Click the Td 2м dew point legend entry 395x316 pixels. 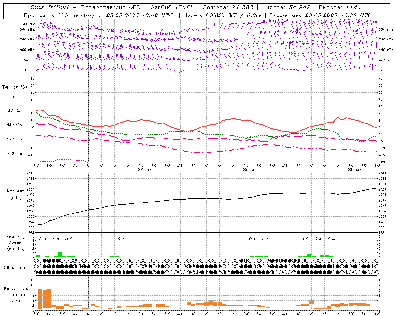click(x=14, y=110)
